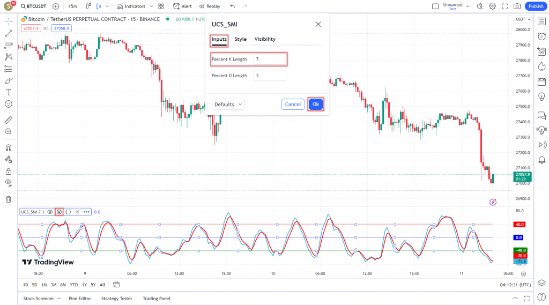Viewport: 549px width, 305px height.
Task: Open the notifications bell icon
Action: click(x=541, y=160)
